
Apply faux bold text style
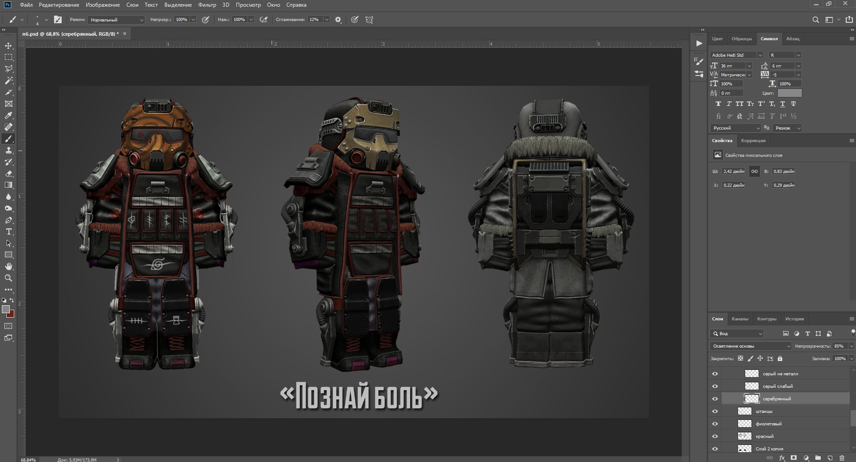point(718,104)
